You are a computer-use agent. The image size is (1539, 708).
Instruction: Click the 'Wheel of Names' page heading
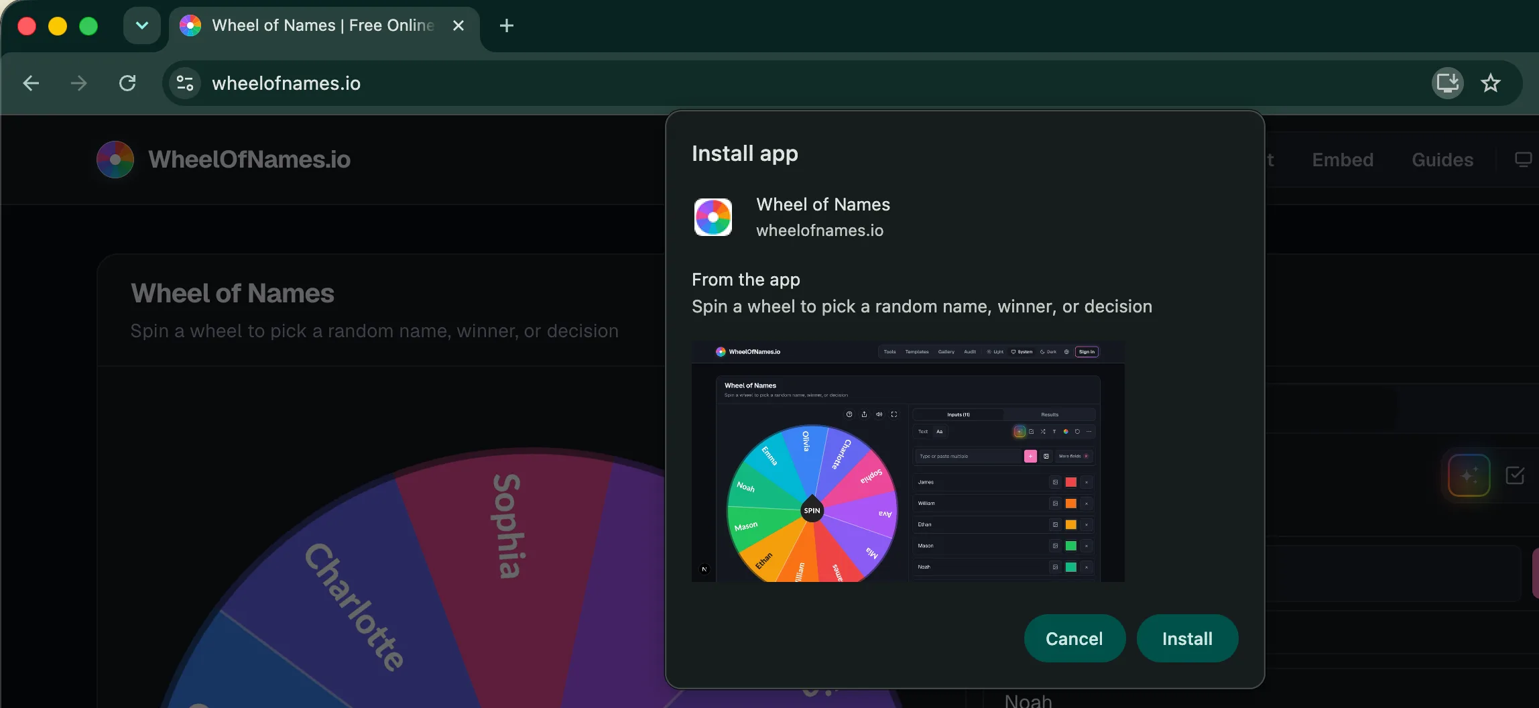[233, 293]
